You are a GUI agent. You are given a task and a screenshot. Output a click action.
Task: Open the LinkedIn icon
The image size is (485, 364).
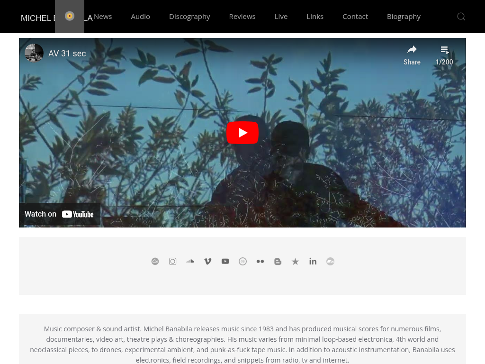(x=313, y=261)
